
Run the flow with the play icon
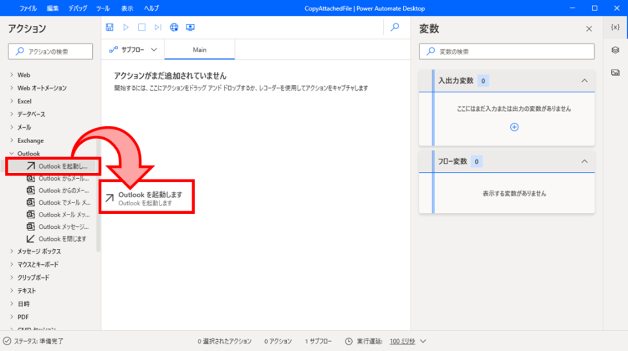[x=126, y=27]
